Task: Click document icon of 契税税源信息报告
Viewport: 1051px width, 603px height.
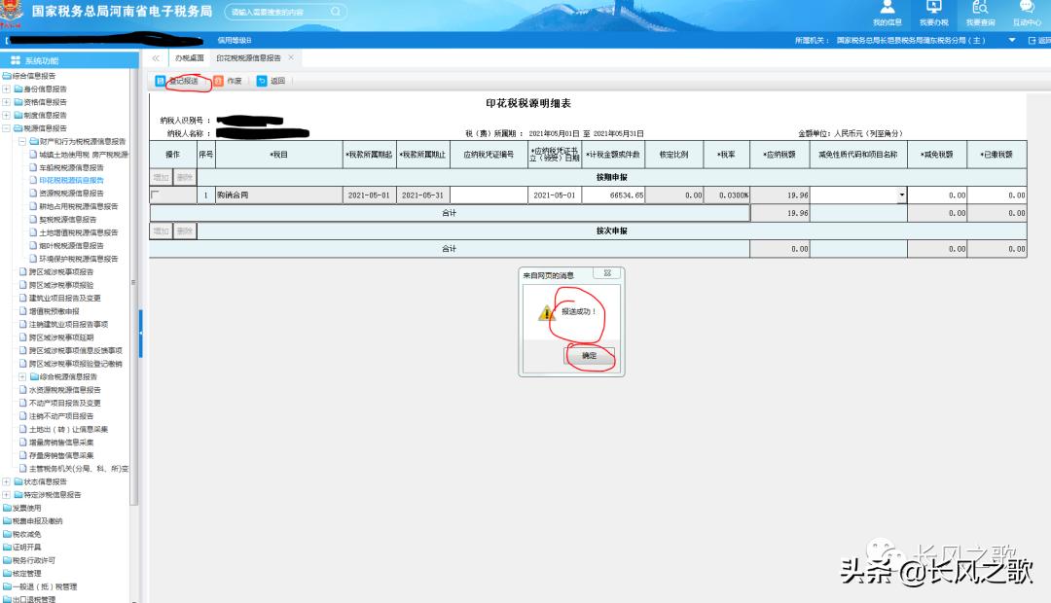Action: (33, 219)
